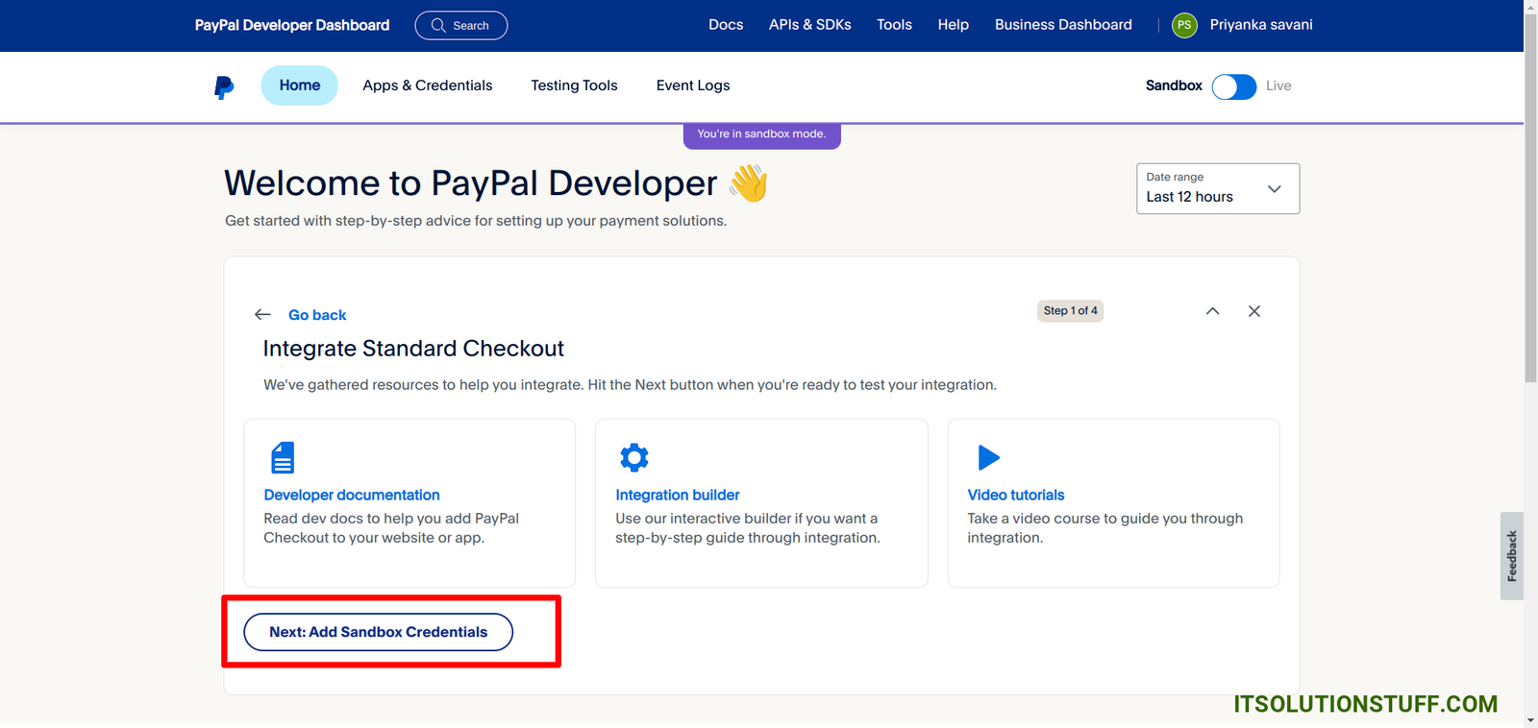Click the Integration builder gear icon
Viewport: 1538px width, 728px height.
pos(634,457)
